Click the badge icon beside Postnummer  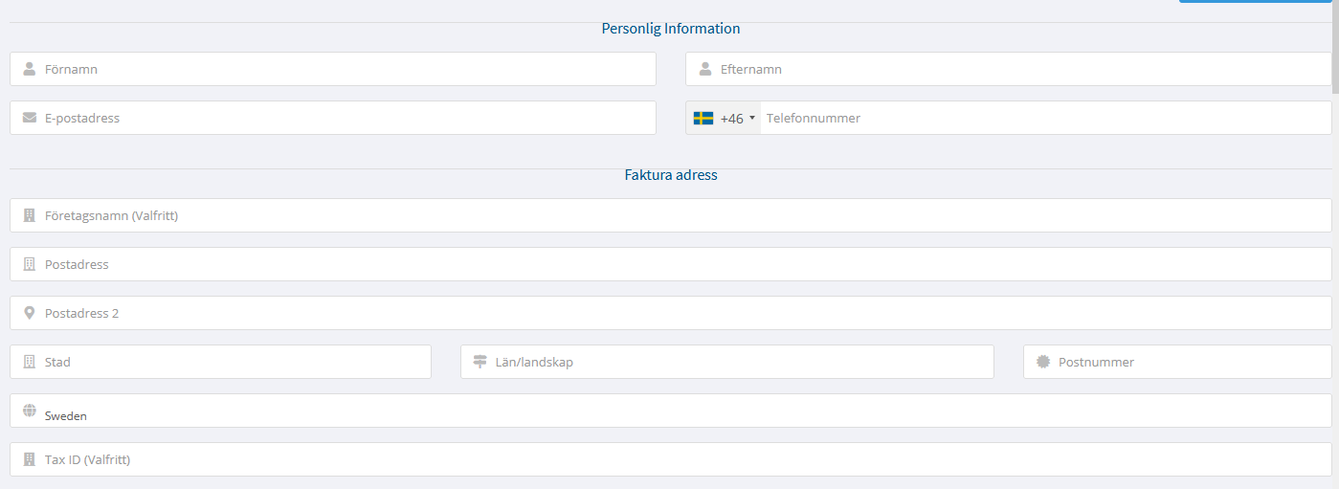tap(1043, 362)
